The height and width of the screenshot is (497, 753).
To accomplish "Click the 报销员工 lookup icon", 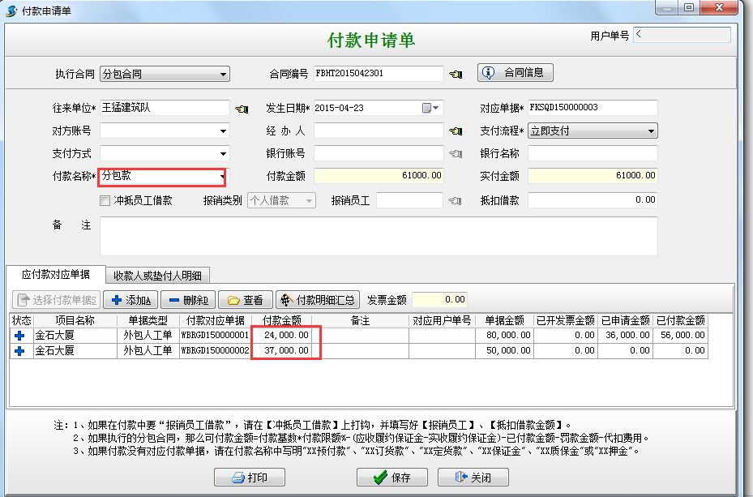I will tap(455, 199).
